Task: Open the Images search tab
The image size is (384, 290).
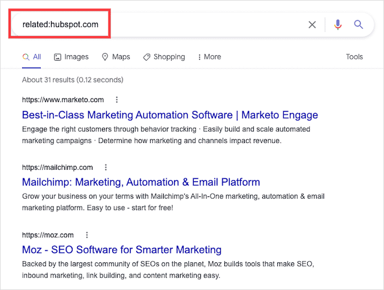Action: click(x=71, y=57)
